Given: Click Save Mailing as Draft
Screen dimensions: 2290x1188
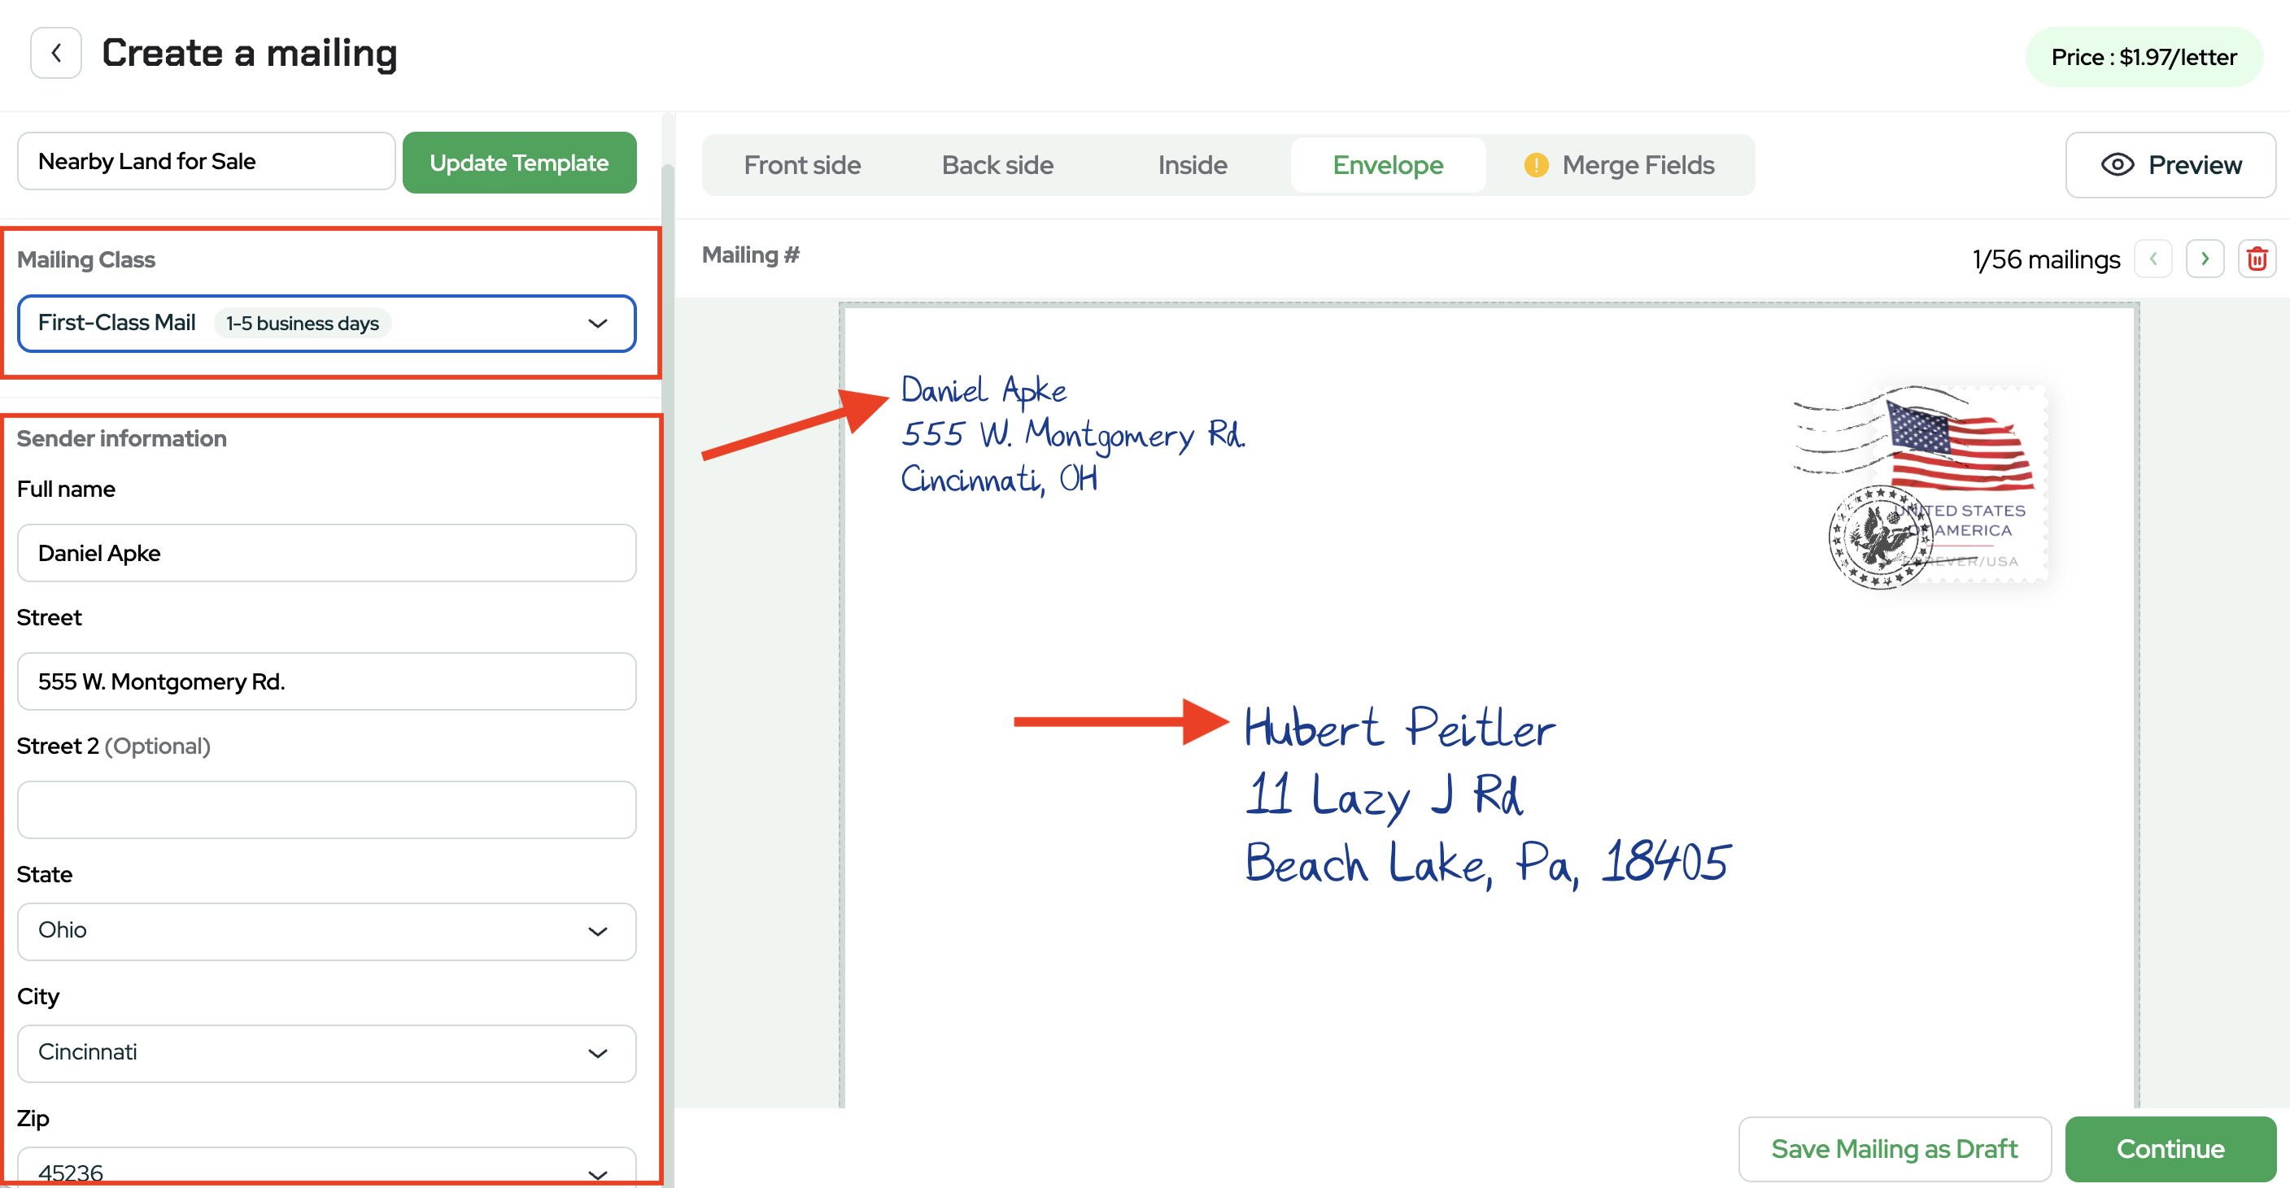Looking at the screenshot, I should point(1895,1148).
